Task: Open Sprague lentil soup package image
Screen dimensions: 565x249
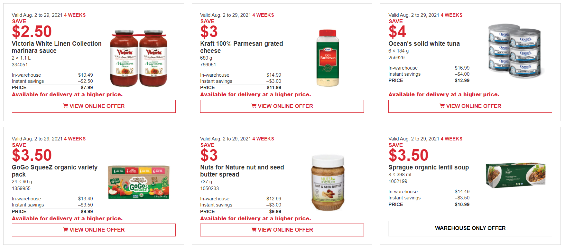Action: [515, 175]
